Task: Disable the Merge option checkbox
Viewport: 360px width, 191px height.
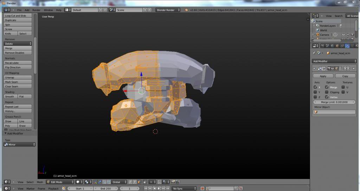Action: tap(327, 87)
